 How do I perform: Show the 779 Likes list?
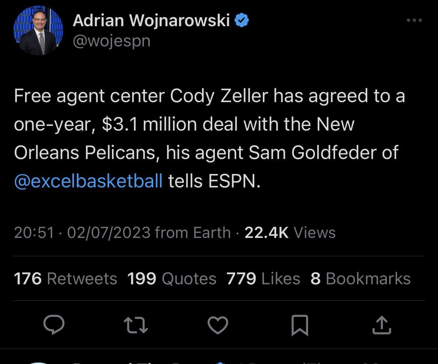pyautogui.click(x=263, y=279)
